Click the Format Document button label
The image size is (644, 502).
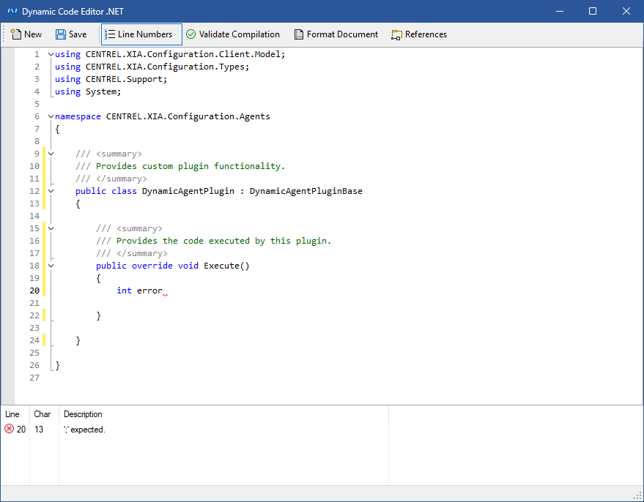[x=342, y=34]
